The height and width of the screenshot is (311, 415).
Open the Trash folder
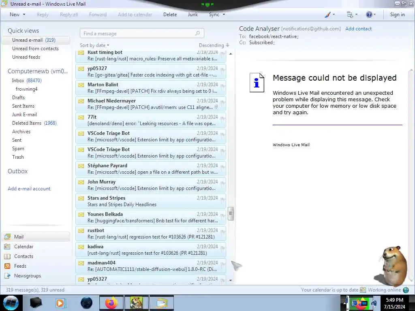pos(18,157)
